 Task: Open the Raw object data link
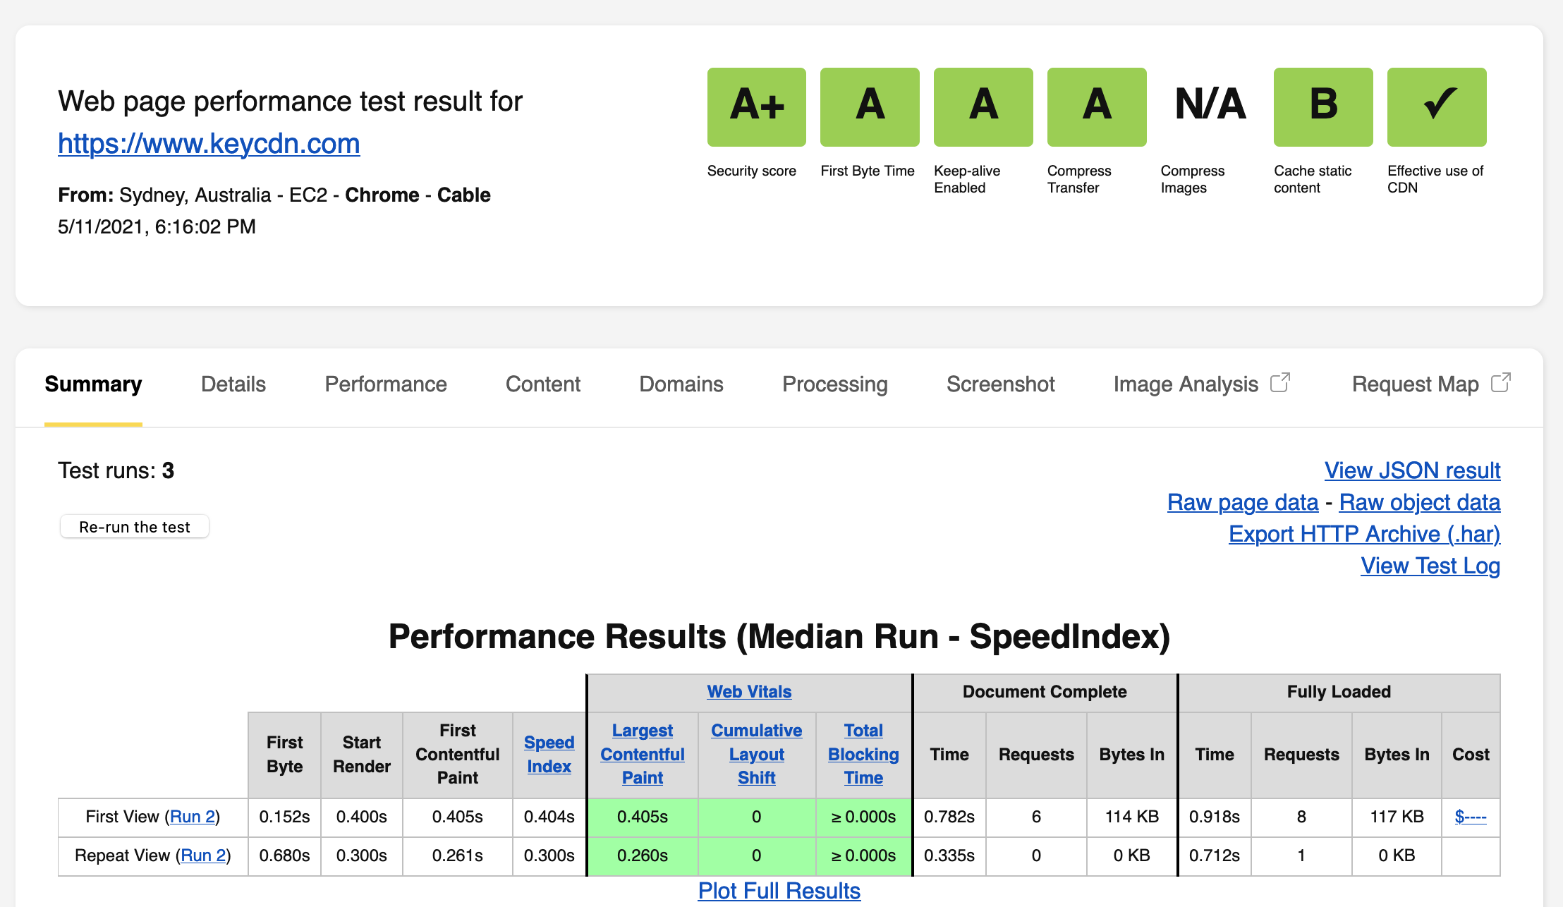pos(1420,502)
